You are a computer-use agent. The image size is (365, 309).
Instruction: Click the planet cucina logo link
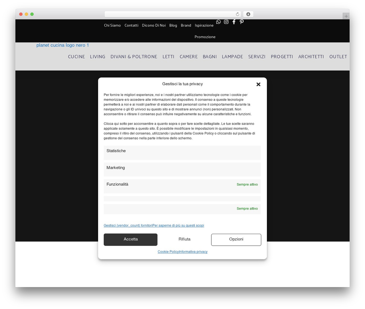click(62, 45)
